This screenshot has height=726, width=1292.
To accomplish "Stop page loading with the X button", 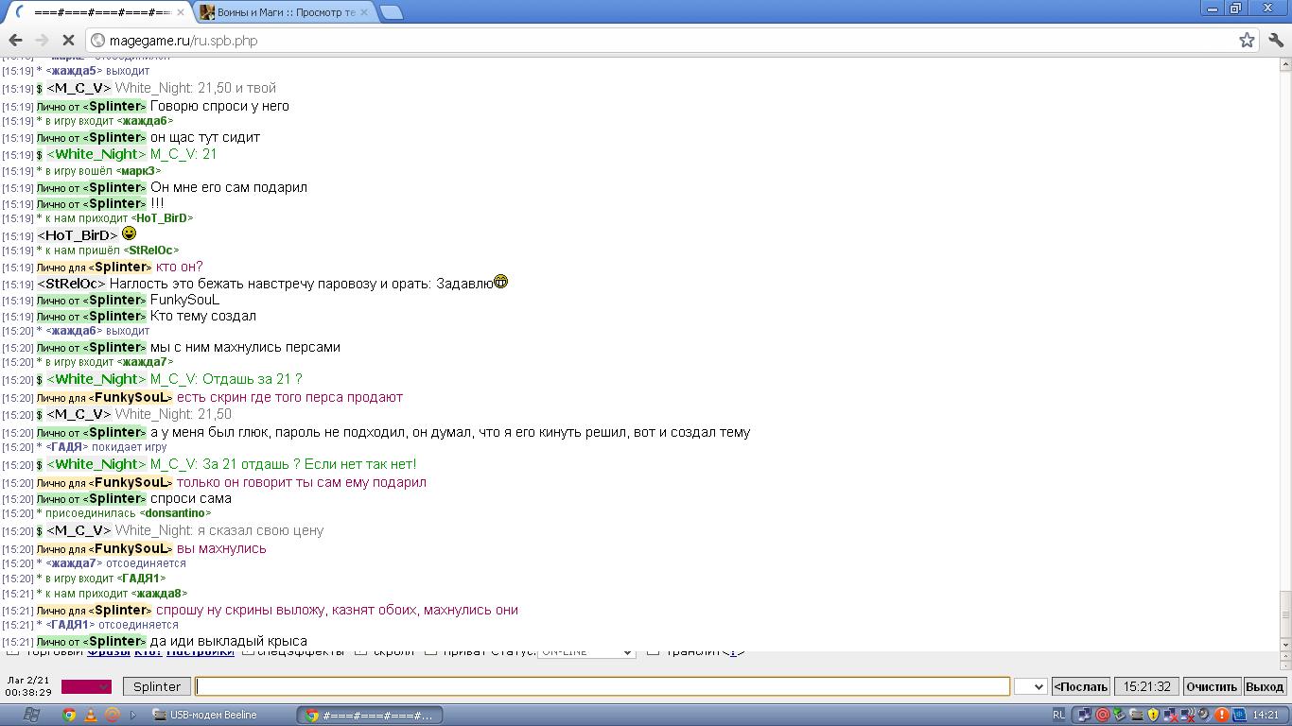I will click(68, 40).
